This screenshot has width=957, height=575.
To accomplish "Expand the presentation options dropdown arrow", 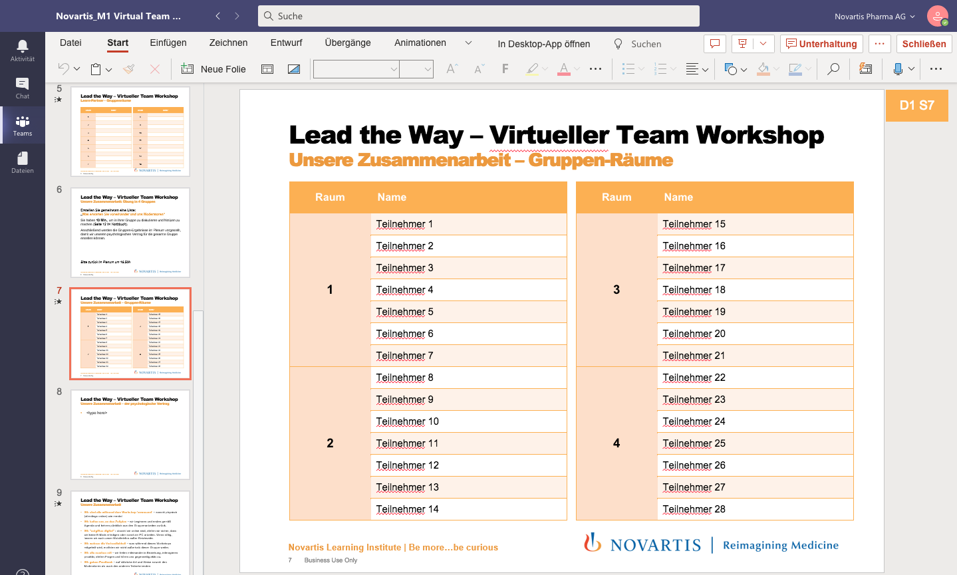I will pos(763,44).
